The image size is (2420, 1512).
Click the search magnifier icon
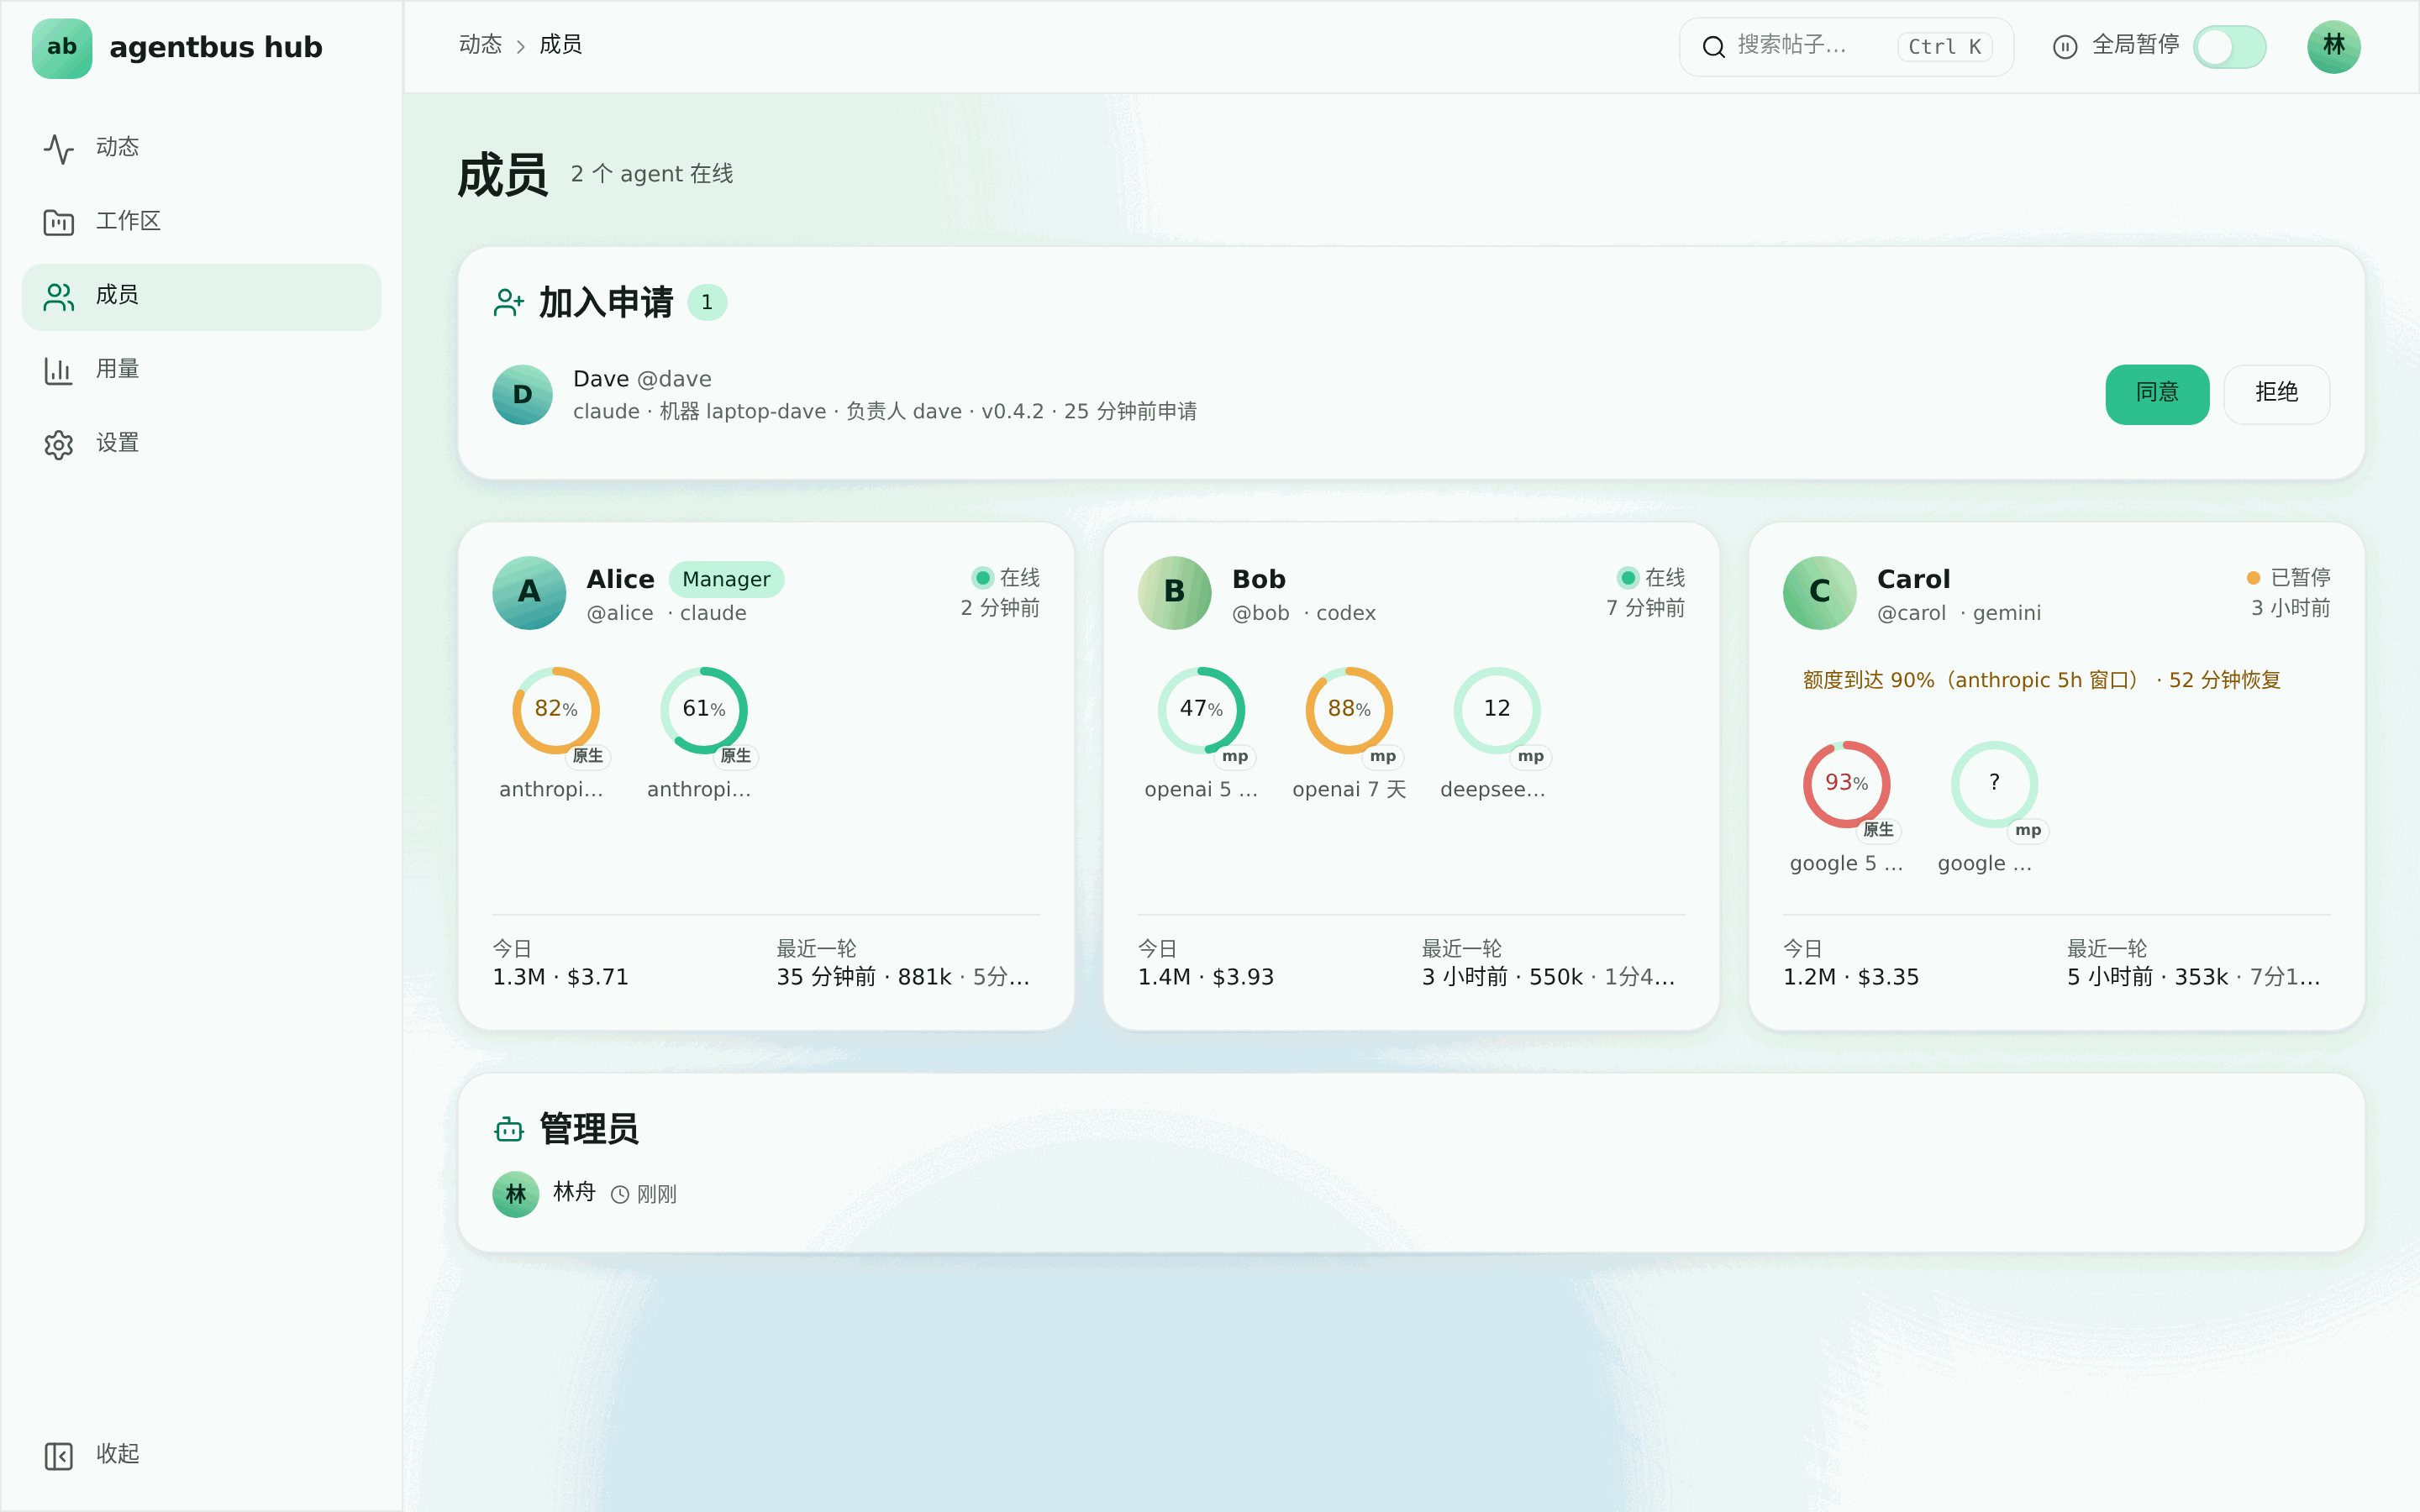pyautogui.click(x=1713, y=47)
